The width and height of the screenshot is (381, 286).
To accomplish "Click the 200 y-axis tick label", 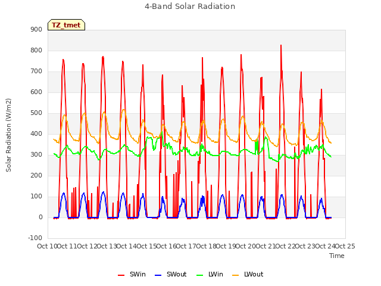I will 36,175.
